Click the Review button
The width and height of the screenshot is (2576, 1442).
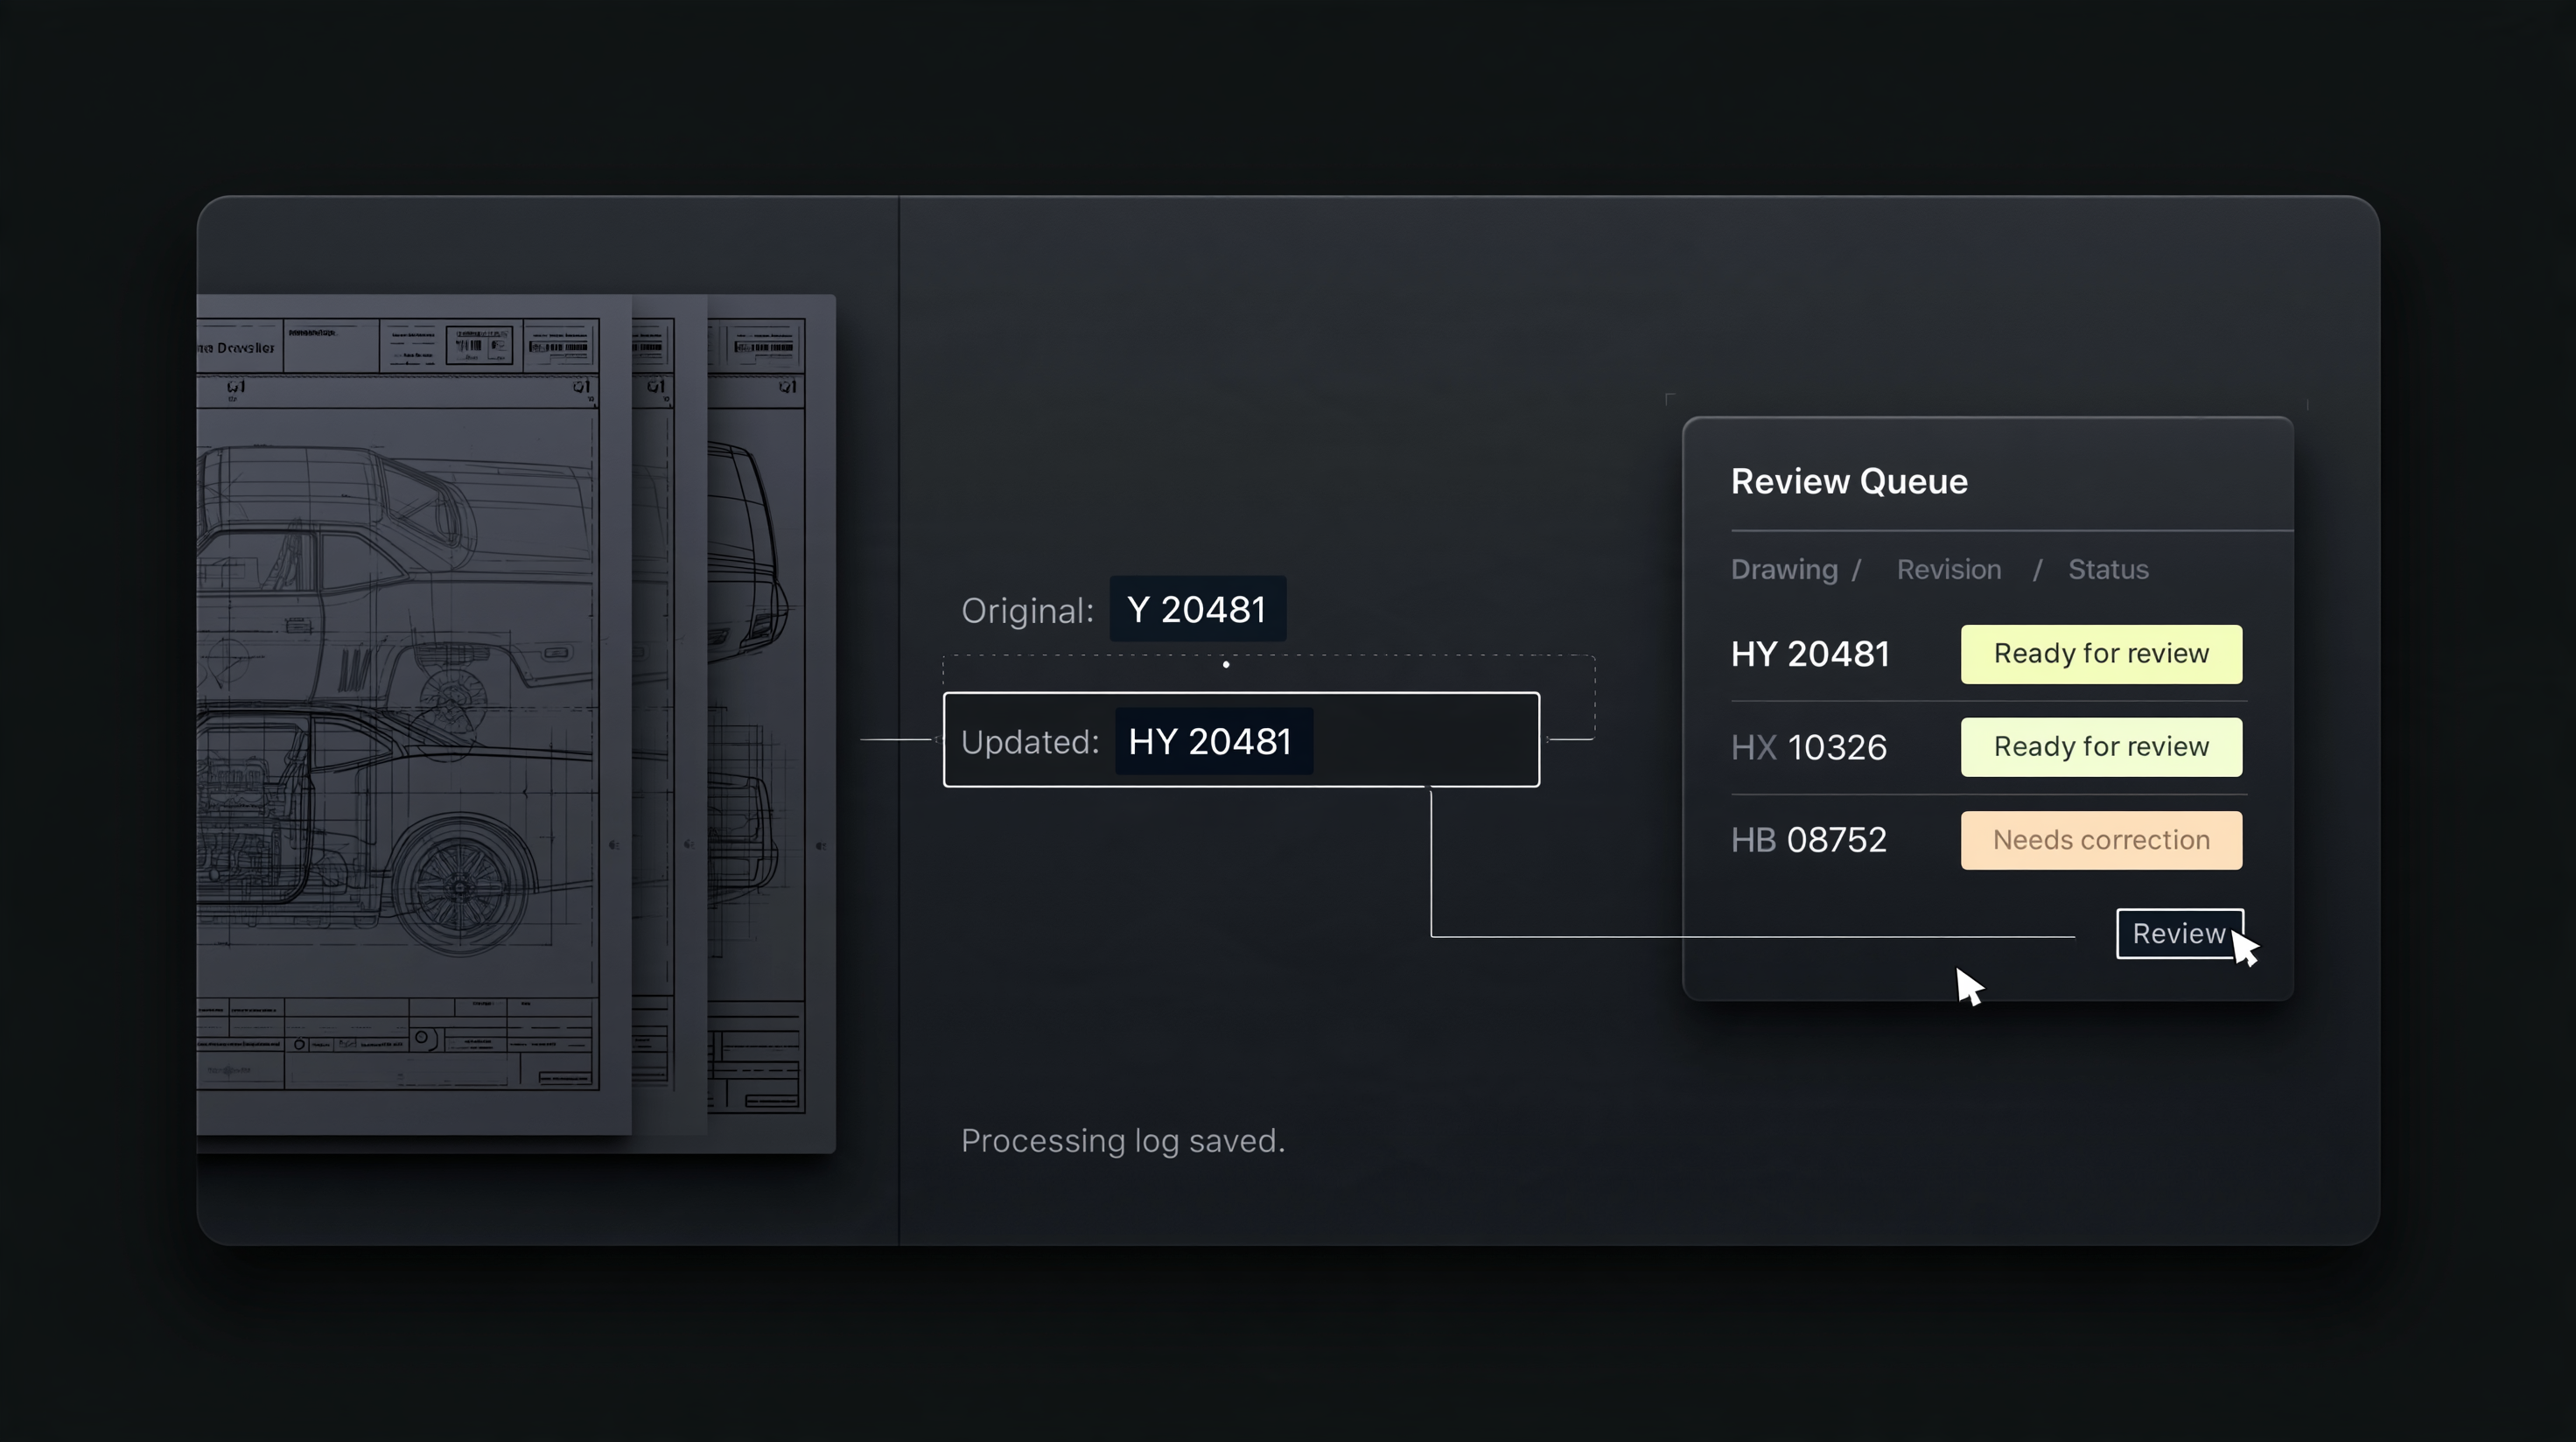2179,933
